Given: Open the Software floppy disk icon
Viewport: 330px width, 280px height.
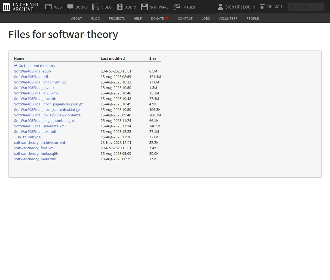Looking at the screenshot, I should pyautogui.click(x=144, y=7).
